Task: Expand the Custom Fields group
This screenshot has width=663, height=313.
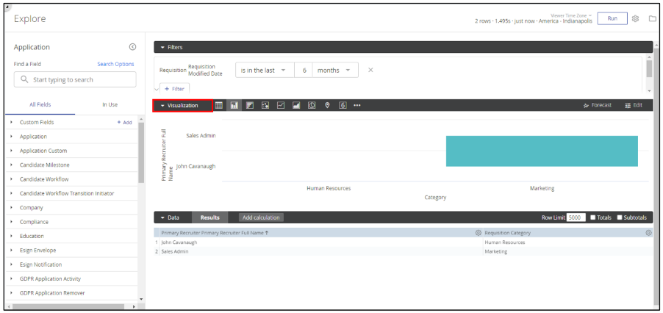Action: (x=12, y=122)
